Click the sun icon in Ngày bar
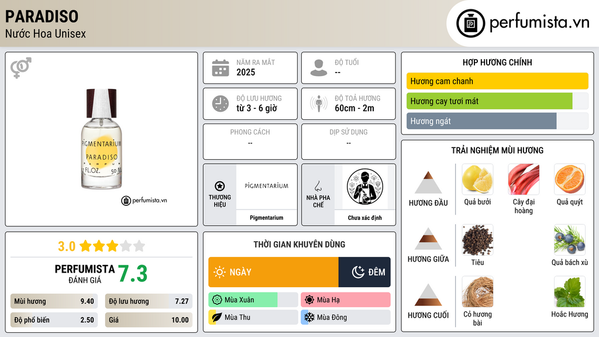The height and width of the screenshot is (337, 599). pyautogui.click(x=220, y=272)
